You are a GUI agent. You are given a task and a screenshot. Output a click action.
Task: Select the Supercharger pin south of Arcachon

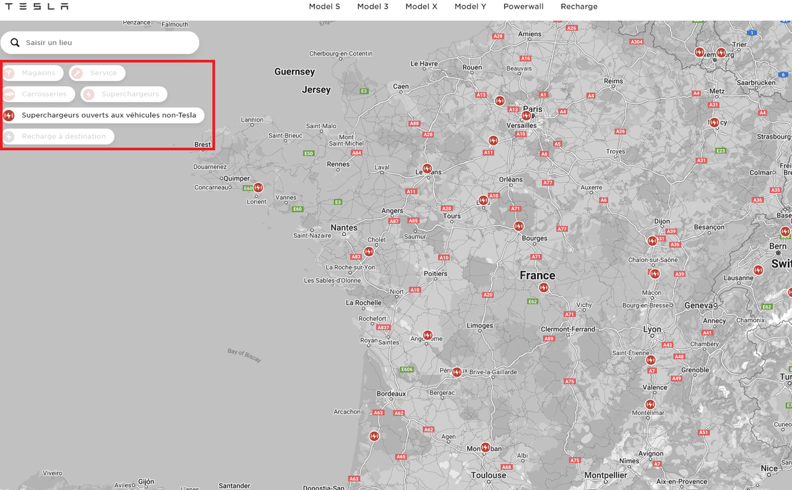pos(374,436)
